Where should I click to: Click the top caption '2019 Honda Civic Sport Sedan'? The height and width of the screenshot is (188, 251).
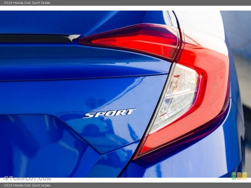(x=27, y=3)
